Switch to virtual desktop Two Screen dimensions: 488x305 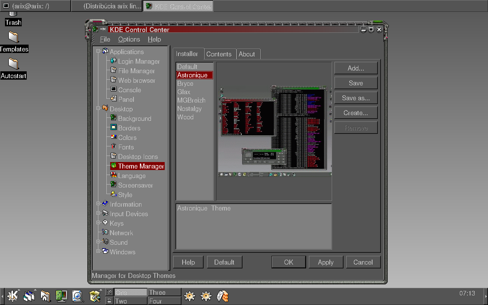[130, 301]
